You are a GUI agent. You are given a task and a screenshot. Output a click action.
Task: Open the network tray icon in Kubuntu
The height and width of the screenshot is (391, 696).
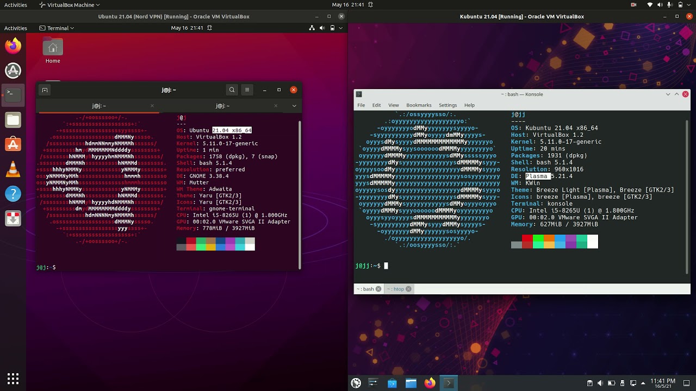point(633,383)
